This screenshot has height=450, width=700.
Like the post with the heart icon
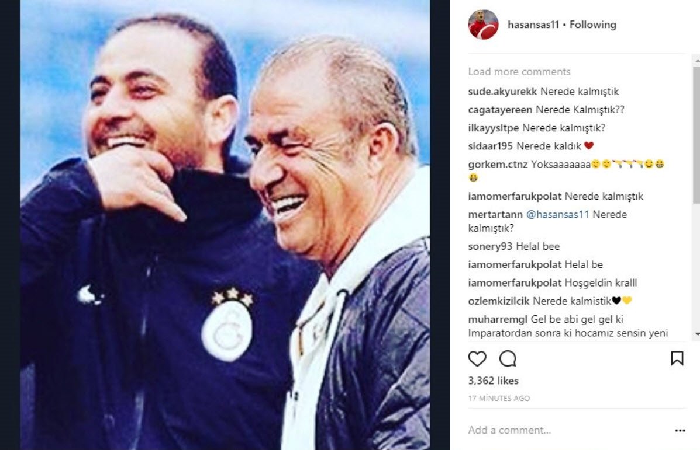pos(477,359)
